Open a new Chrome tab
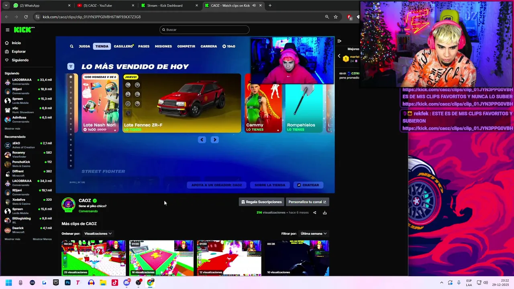The image size is (514, 289). click(x=270, y=6)
